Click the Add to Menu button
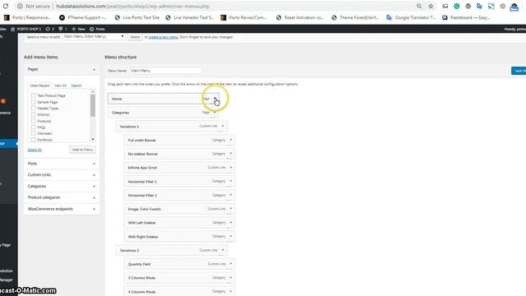This screenshot has width=526, height=296. 82,150
